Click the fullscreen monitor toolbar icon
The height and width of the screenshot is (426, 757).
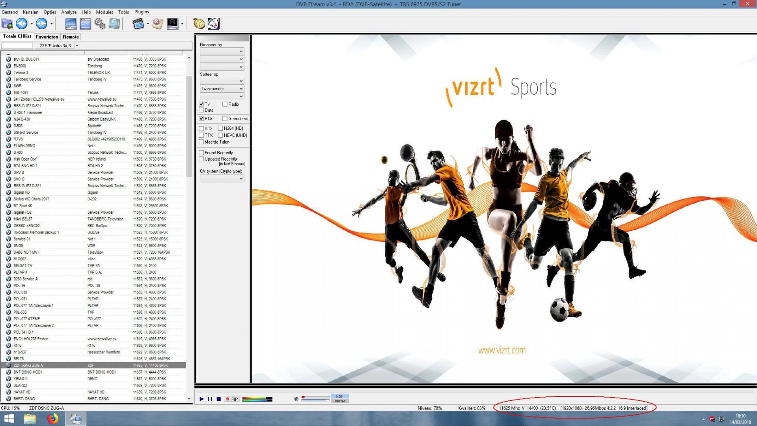pyautogui.click(x=71, y=24)
